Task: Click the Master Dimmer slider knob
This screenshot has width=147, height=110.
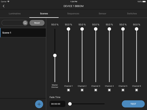Action: pyautogui.click(x=55, y=55)
